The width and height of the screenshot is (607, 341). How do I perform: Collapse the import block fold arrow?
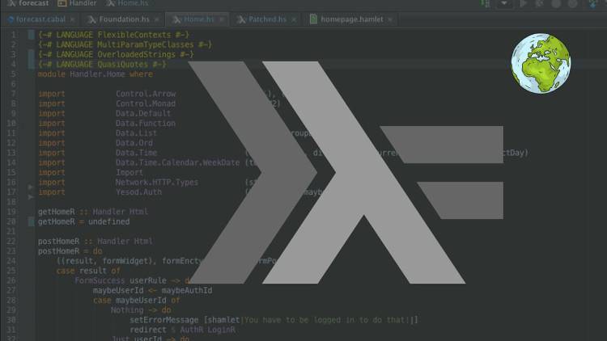point(32,187)
